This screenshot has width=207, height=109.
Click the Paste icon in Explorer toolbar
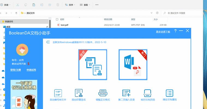tap(34, 5)
